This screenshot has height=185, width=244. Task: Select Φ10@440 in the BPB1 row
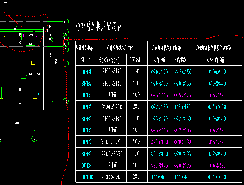coord(217,72)
